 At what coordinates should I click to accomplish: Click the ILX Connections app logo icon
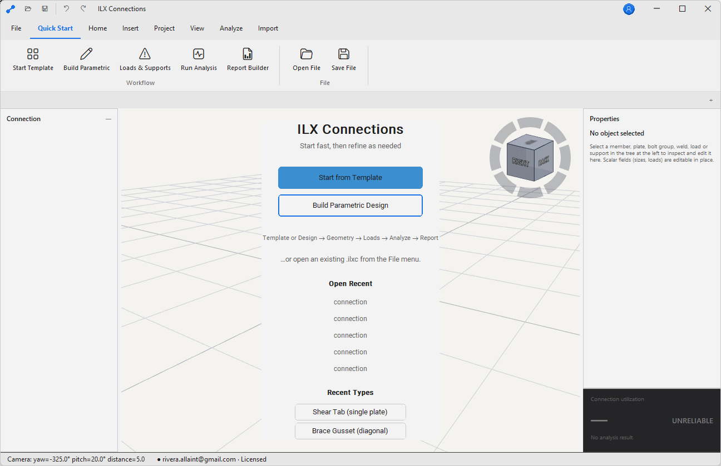click(10, 9)
